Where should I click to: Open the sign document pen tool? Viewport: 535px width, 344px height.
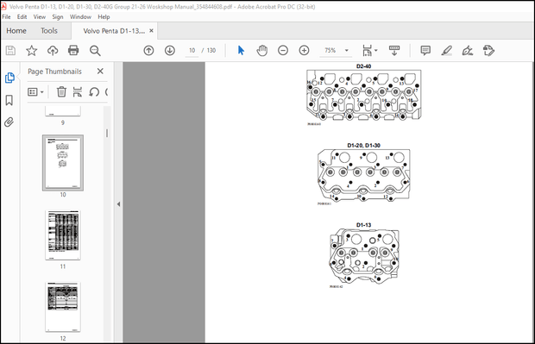(x=468, y=51)
